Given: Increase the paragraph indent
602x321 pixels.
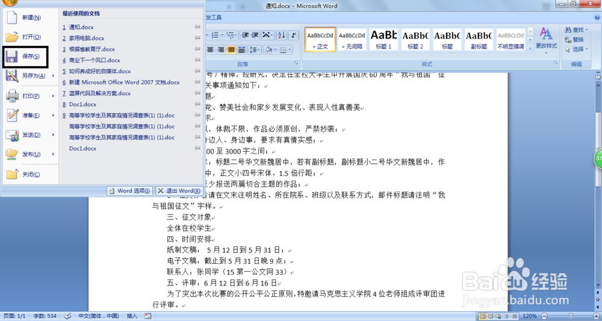Looking at the screenshot, I should 255,36.
